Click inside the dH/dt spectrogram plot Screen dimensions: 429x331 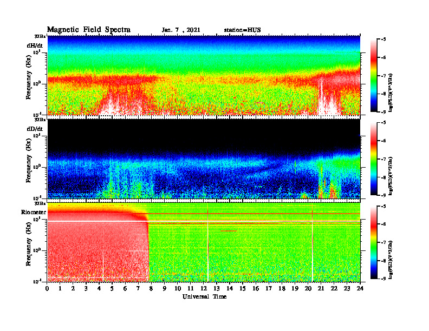(204, 75)
